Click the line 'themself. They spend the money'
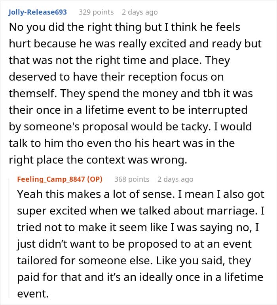 pyautogui.click(x=131, y=94)
